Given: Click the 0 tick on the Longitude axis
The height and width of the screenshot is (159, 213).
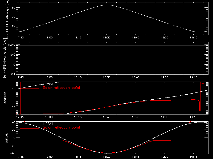Looking at the screenshot, I should [x=14, y=98].
